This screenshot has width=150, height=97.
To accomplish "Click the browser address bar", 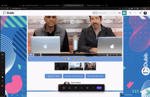I will point(64,8).
